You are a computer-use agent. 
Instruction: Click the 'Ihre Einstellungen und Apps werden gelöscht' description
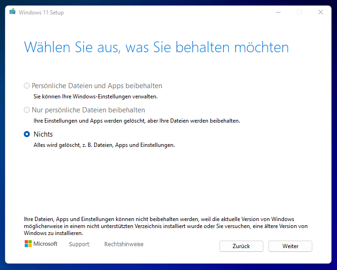click(137, 121)
